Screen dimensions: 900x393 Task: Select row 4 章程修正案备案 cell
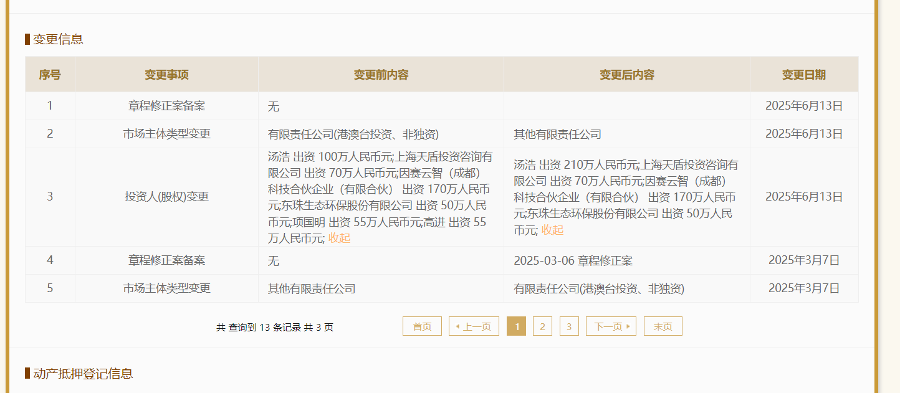click(x=166, y=260)
